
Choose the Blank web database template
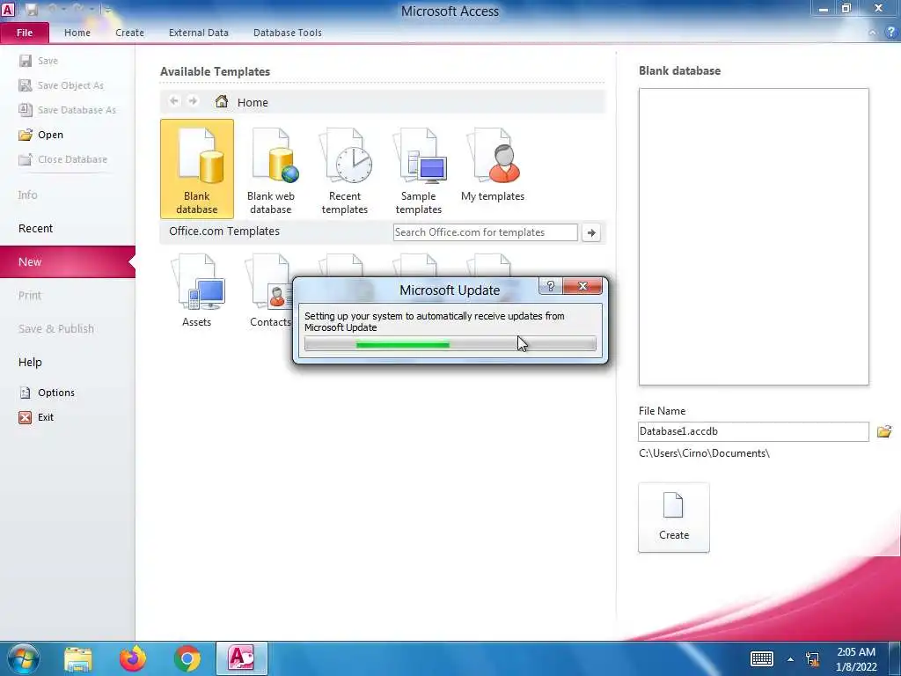(271, 169)
